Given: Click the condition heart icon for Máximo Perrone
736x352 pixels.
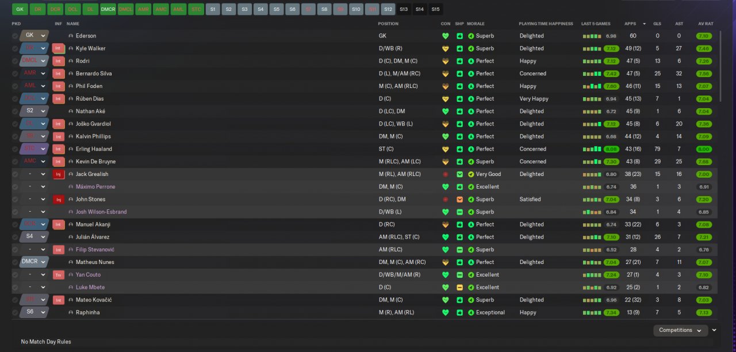Looking at the screenshot, I should point(445,187).
